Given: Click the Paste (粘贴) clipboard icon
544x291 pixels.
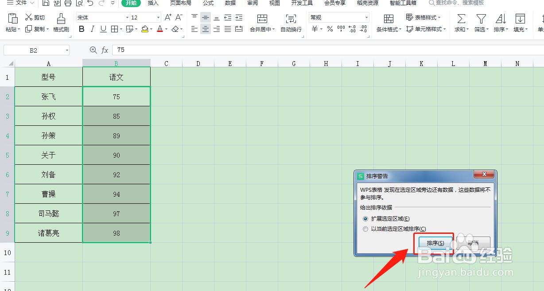Looking at the screenshot, I should pos(13,19).
